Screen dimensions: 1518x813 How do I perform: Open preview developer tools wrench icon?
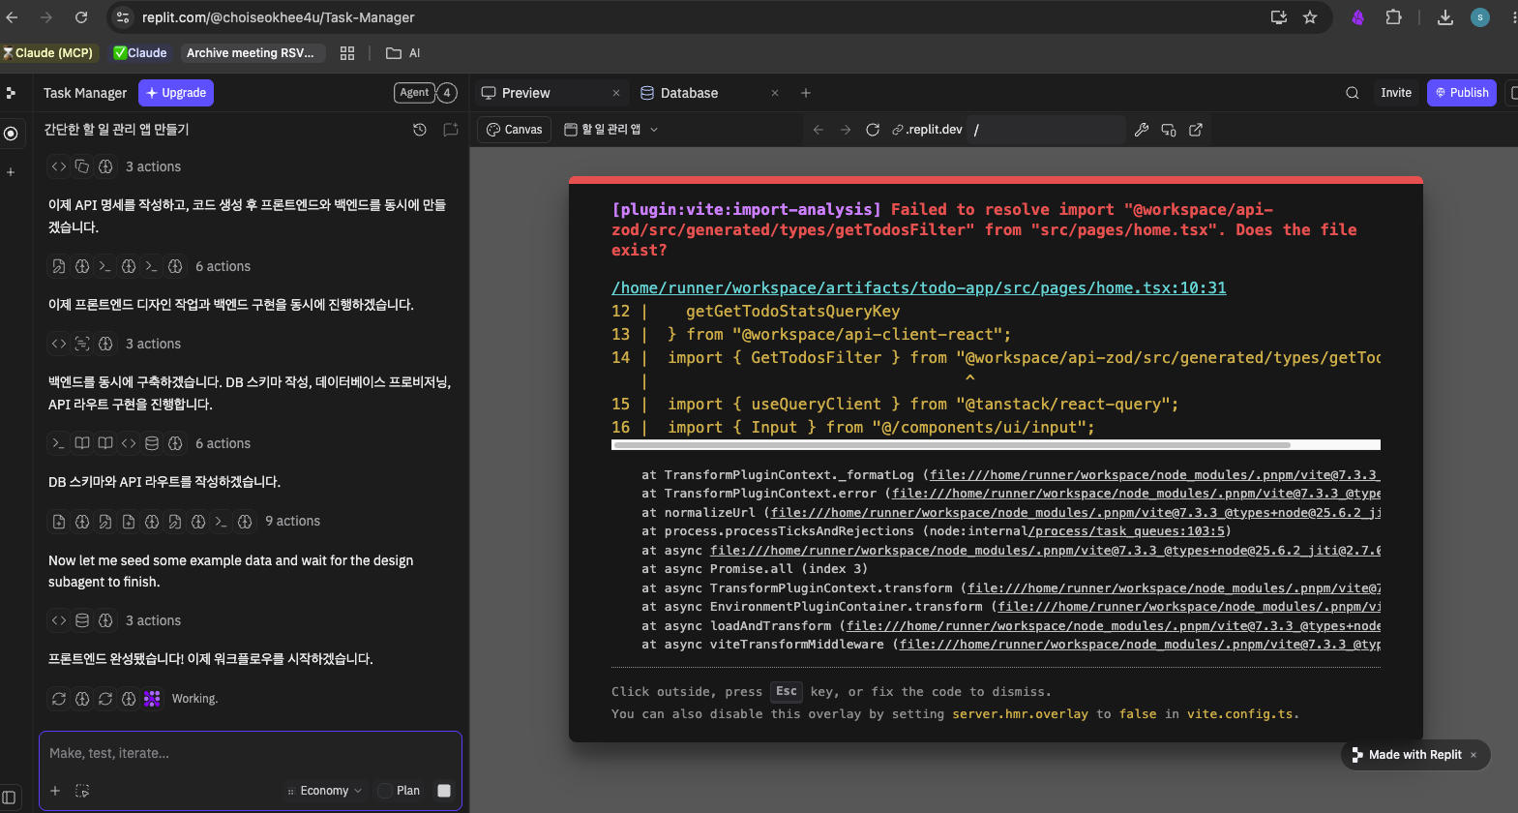1142,130
